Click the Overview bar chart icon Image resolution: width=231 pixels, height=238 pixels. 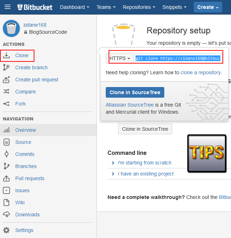pos(6,130)
